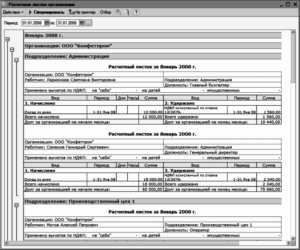Screen dimensions: 300x250
Task: Collapse the Январь 2008 г. group
Action: [x=7, y=39]
